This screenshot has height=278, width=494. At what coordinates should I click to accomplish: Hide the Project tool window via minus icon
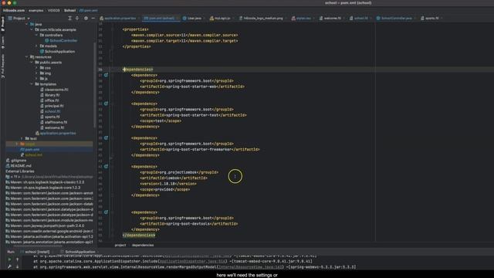click(x=93, y=19)
